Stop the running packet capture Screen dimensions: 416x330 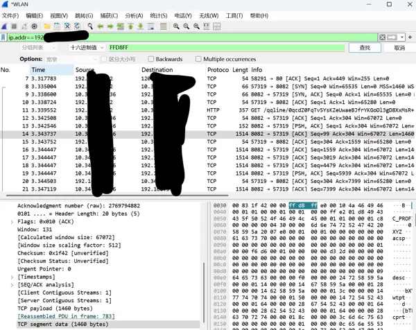point(15,26)
